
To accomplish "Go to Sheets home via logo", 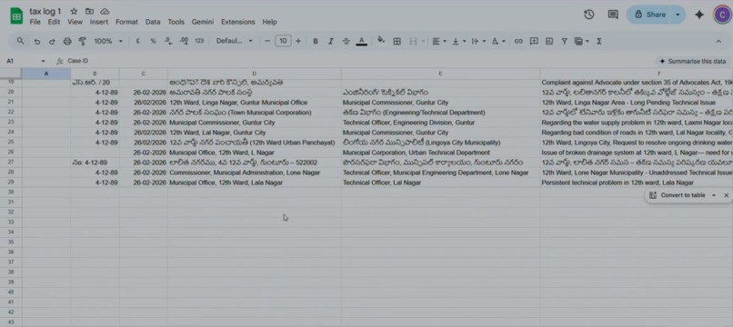I will [x=17, y=15].
